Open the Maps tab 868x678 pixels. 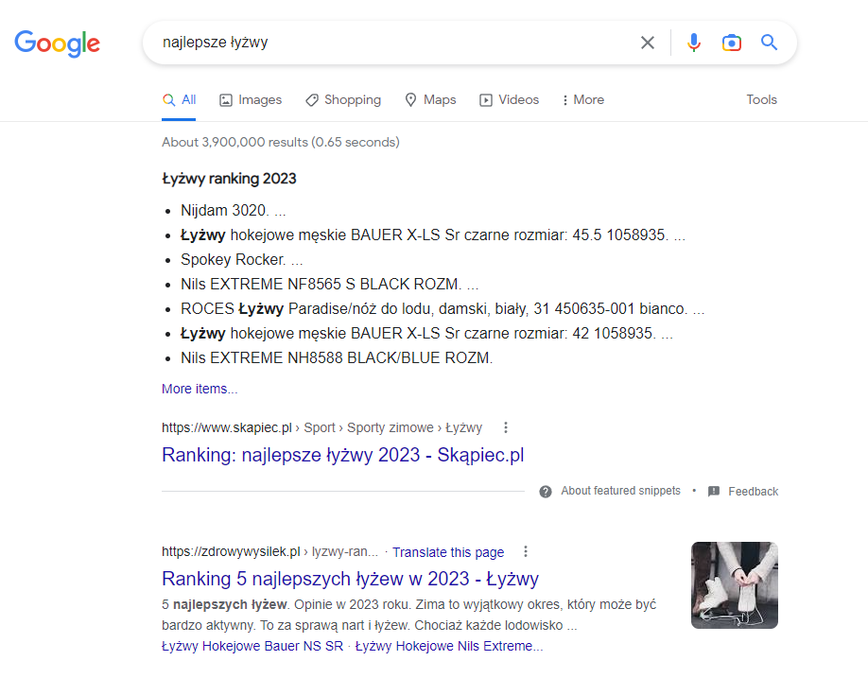430,99
